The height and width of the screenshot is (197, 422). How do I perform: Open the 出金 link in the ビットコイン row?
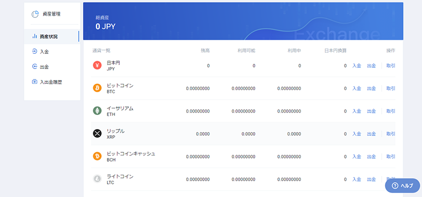pyautogui.click(x=371, y=88)
